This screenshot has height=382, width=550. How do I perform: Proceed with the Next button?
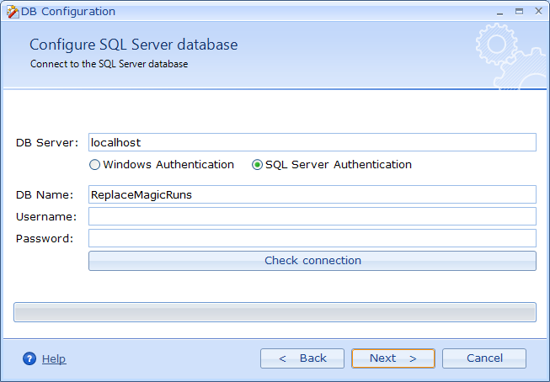[x=393, y=358]
